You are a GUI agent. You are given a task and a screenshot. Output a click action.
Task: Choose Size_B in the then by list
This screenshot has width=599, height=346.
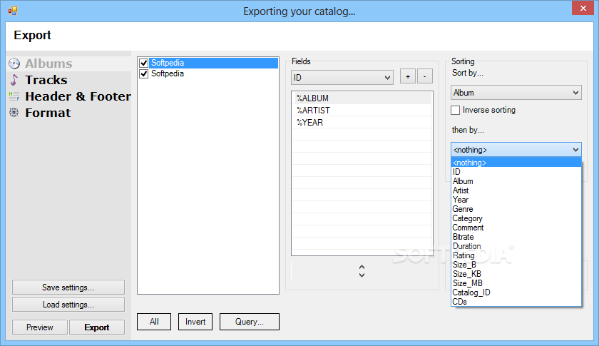click(x=516, y=265)
